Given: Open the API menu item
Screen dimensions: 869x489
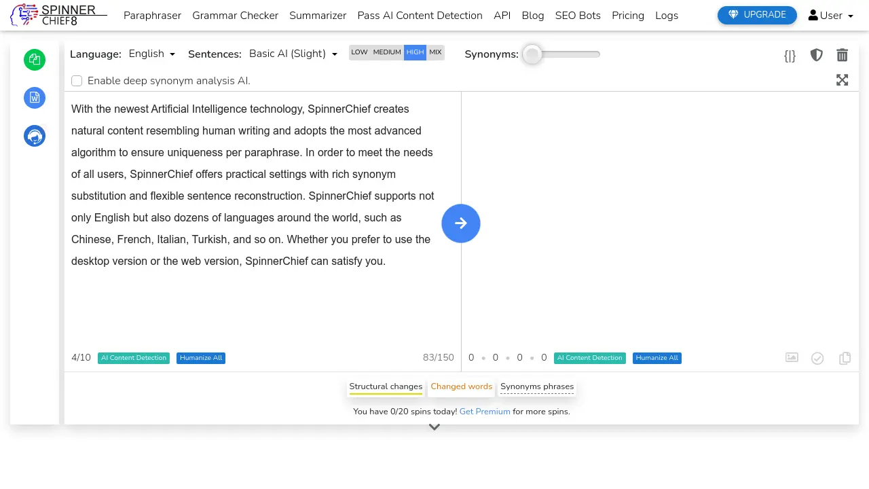Looking at the screenshot, I should 502,15.
